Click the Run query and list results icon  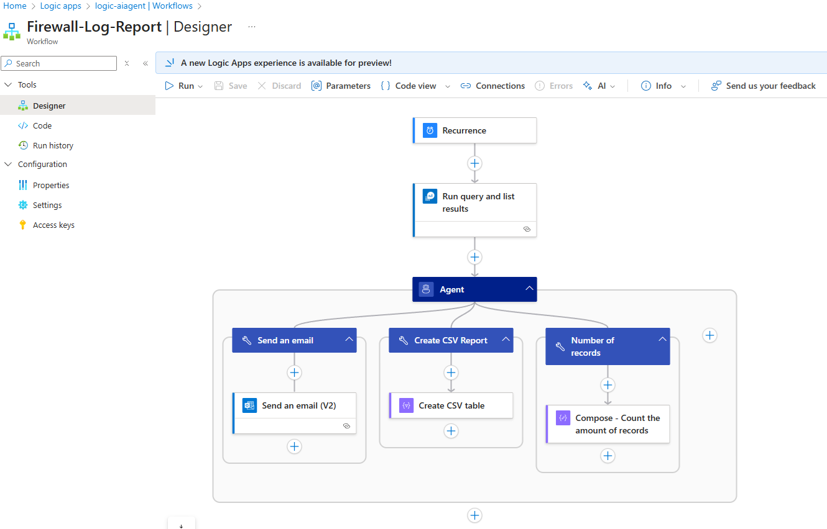click(x=430, y=196)
